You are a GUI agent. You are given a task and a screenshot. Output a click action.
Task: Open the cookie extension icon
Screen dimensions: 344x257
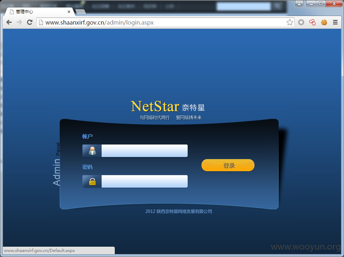pos(324,22)
